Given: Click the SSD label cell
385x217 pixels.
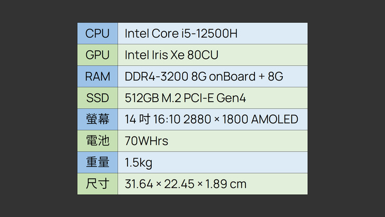Looking at the screenshot, I should point(97,98).
